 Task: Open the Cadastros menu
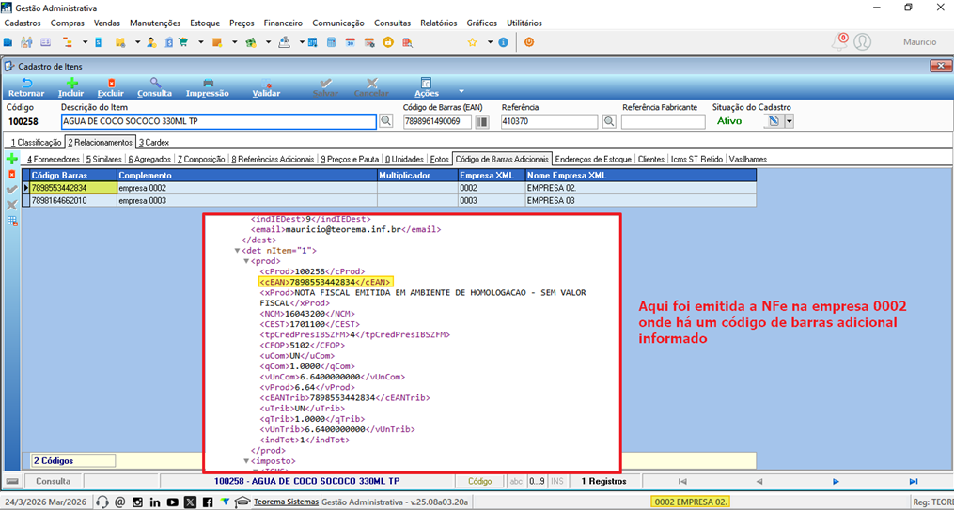click(23, 23)
